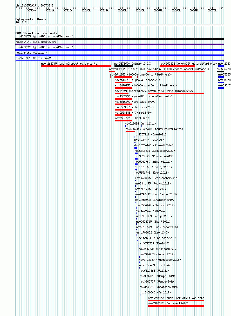Click nsv5654715 (Ebert2021) label
This screenshot has width=231, height=316.
pyautogui.click(x=153, y=222)
